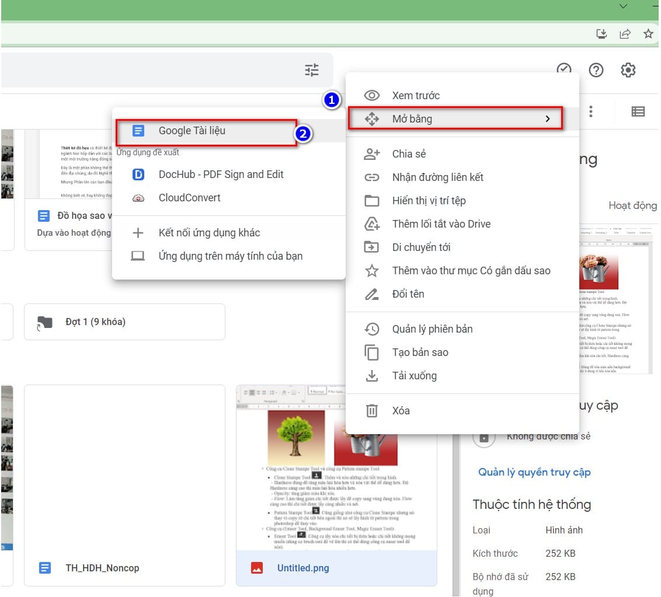
Task: Select the Untitled.png file
Action: click(336, 486)
